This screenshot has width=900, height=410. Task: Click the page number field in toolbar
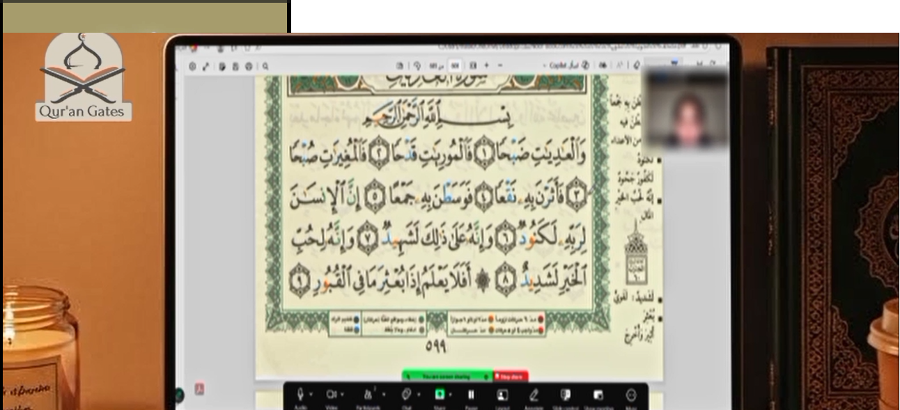point(455,65)
